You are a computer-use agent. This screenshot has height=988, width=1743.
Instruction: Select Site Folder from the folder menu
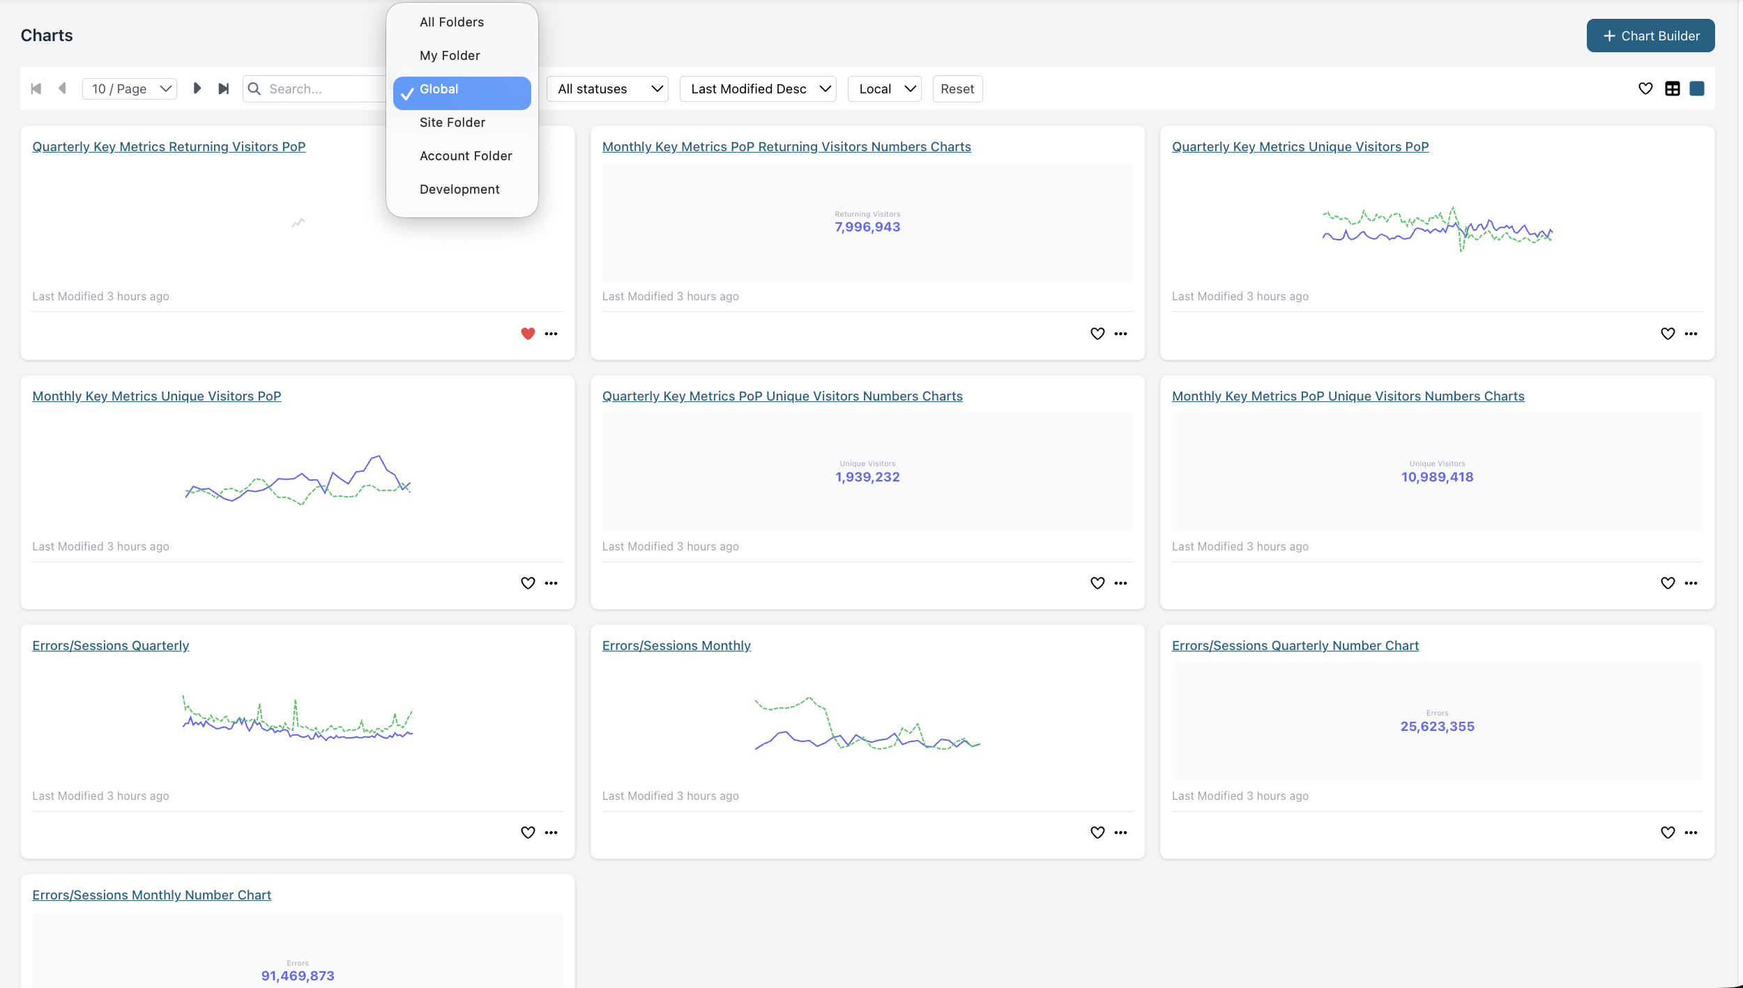click(x=462, y=123)
